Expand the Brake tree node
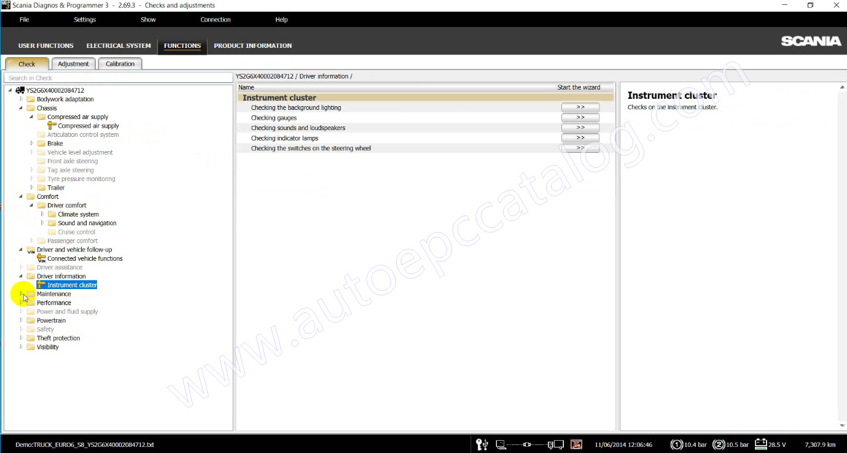The image size is (847, 453). click(x=32, y=144)
